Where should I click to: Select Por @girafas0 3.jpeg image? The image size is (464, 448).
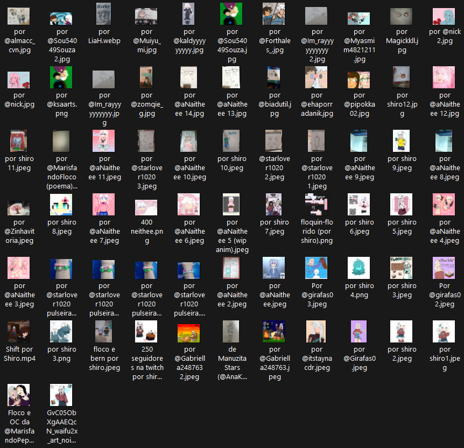pyautogui.click(x=317, y=268)
